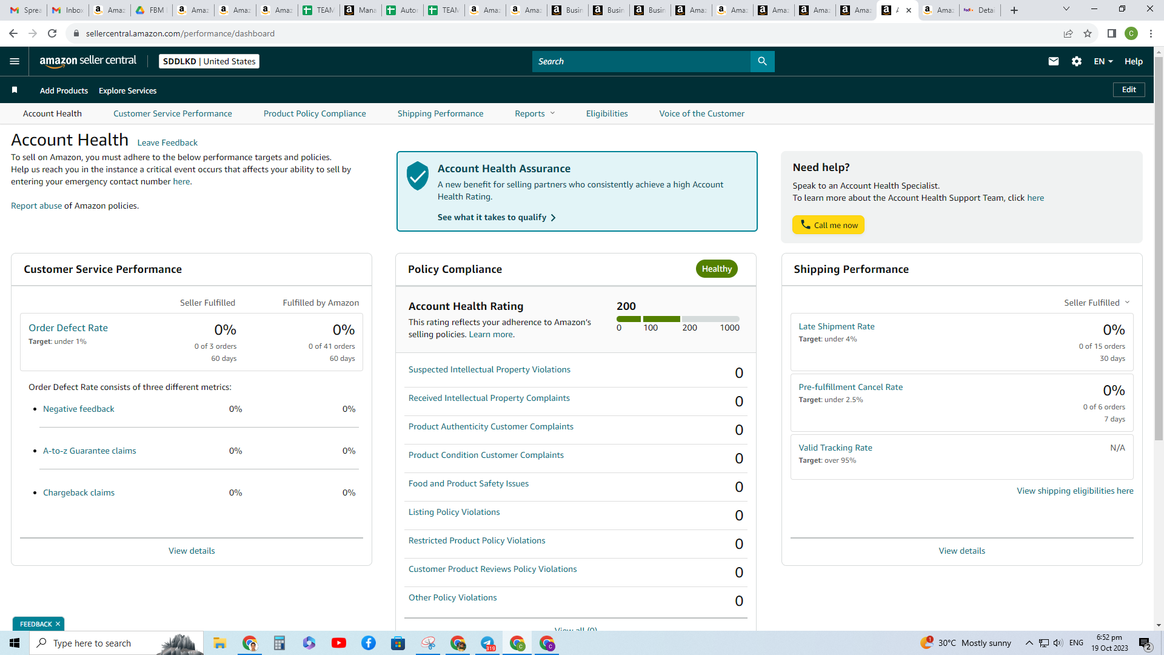Viewport: 1164px width, 655px height.
Task: Open the Snipping Tool taskbar icon
Action: tap(429, 643)
